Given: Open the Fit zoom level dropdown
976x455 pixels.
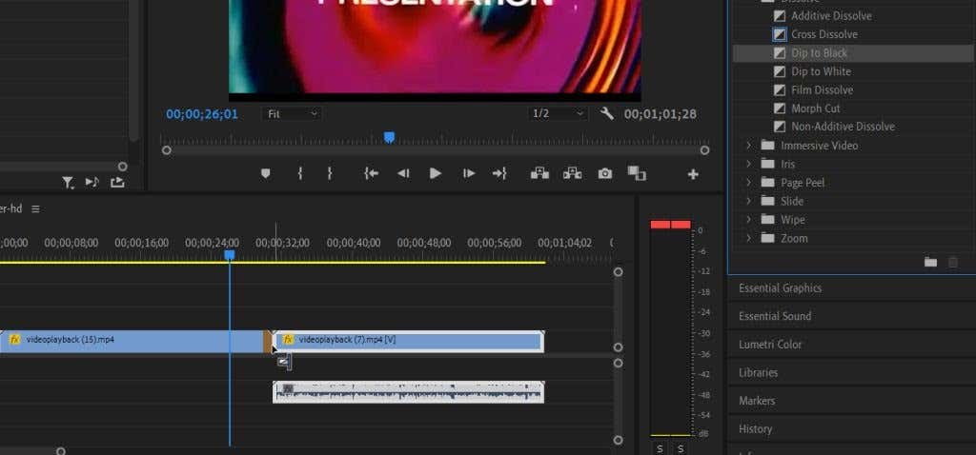Looking at the screenshot, I should click(x=292, y=113).
